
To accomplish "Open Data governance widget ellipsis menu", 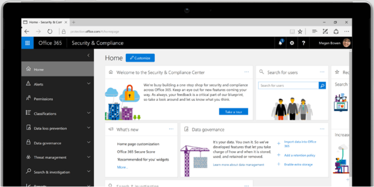I will tap(322, 129).
